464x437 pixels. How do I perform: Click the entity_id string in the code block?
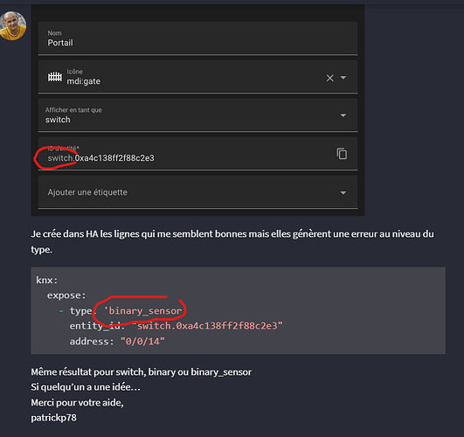pos(207,326)
